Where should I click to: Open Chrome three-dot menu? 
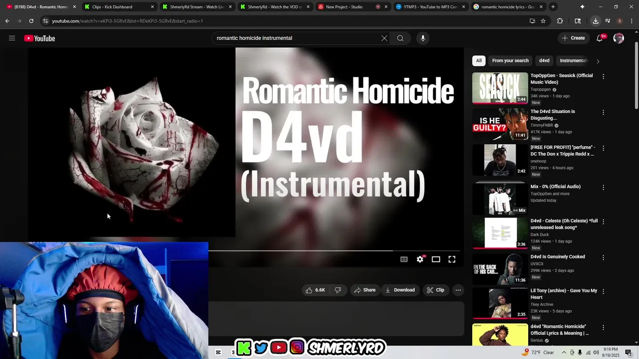point(632,21)
